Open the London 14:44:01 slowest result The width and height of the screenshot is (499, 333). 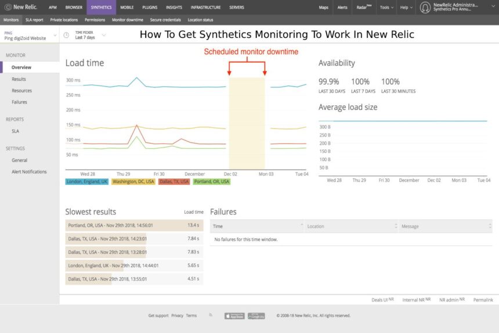pyautogui.click(x=134, y=266)
